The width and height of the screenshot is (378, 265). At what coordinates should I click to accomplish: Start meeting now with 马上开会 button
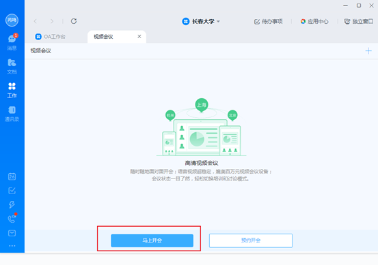152,240
